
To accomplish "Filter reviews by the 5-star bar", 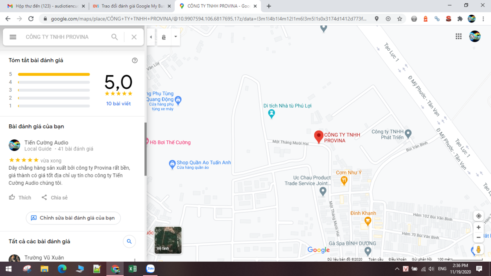I will point(54,74).
